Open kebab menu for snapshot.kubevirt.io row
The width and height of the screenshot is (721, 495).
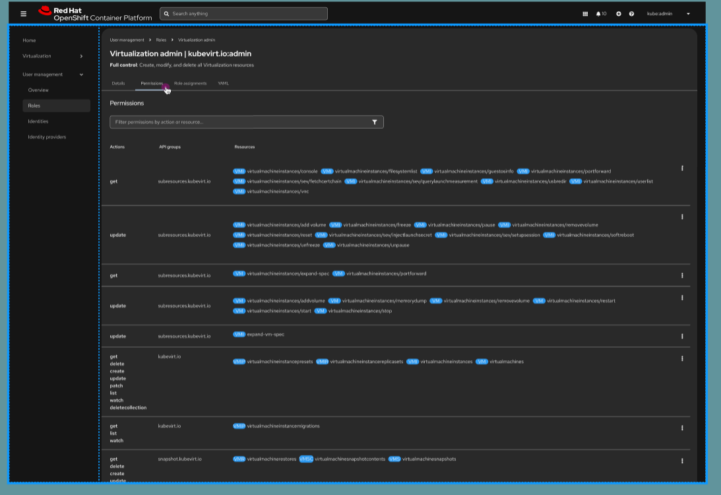click(x=682, y=461)
